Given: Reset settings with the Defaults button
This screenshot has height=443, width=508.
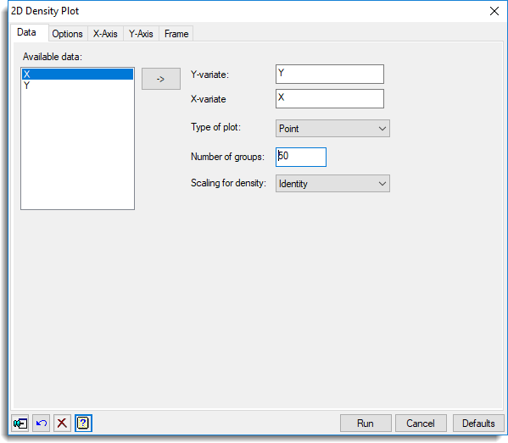Looking at the screenshot, I should pos(478,423).
